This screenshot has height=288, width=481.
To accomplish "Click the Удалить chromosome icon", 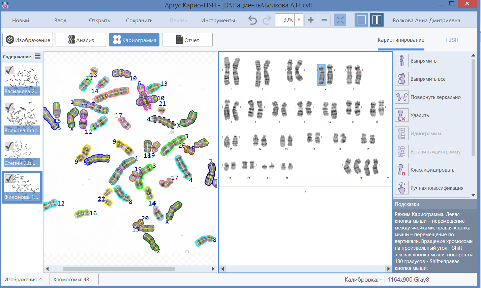I will (x=401, y=115).
